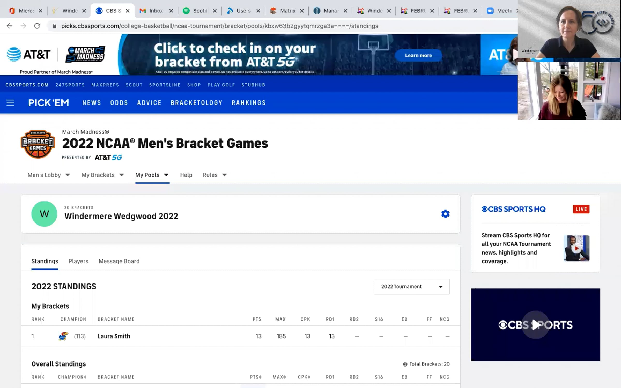This screenshot has height=388, width=621.
Task: Open the Help page
Action: 186,175
